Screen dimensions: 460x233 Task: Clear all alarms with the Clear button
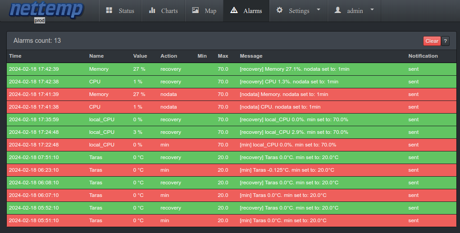432,41
